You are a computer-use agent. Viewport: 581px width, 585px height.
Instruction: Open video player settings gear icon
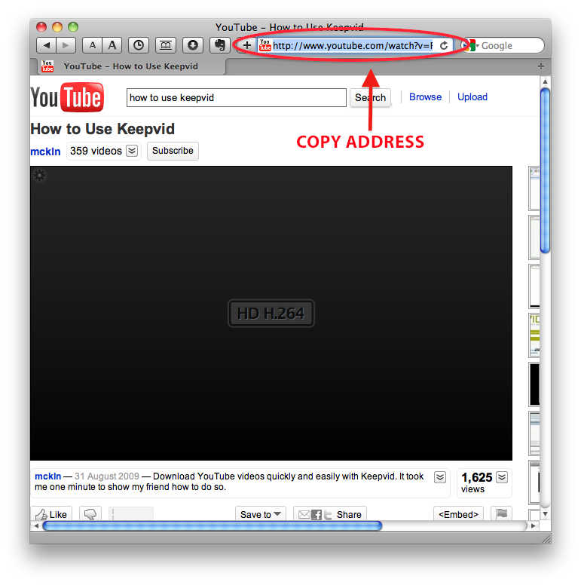point(39,175)
